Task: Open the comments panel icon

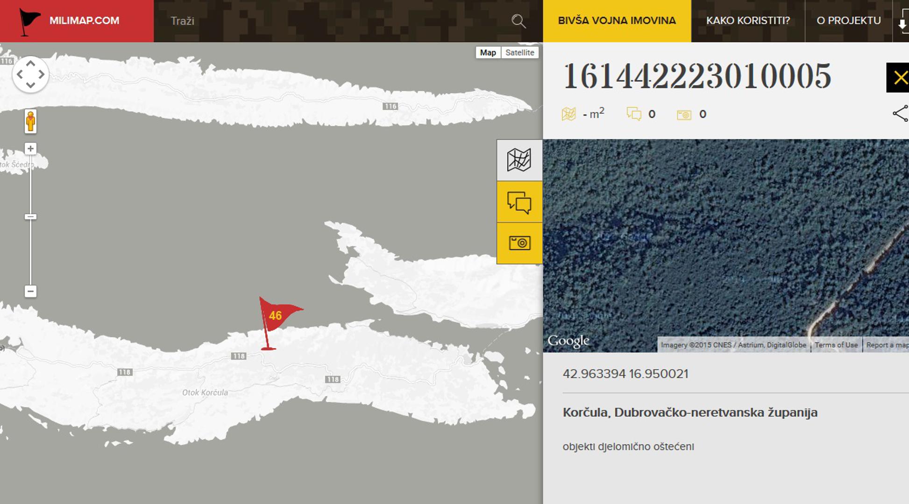Action: pos(519,202)
